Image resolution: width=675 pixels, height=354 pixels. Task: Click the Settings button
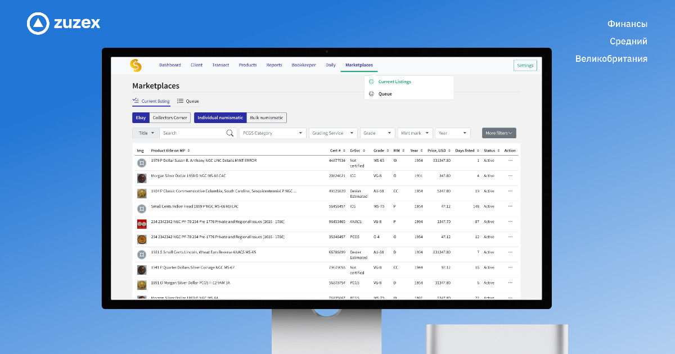(525, 66)
